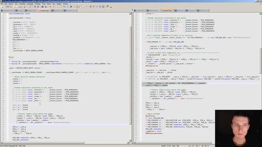Screen dimensions: 262x147
Task: Select the Camera3D.sqs tab in right pane
Action: tap(167, 11)
